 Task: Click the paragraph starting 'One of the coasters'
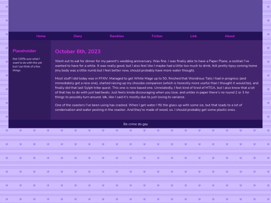pyautogui.click(x=149, y=107)
